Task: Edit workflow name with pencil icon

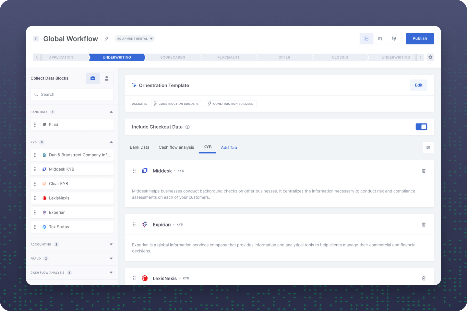Action: 106,39
